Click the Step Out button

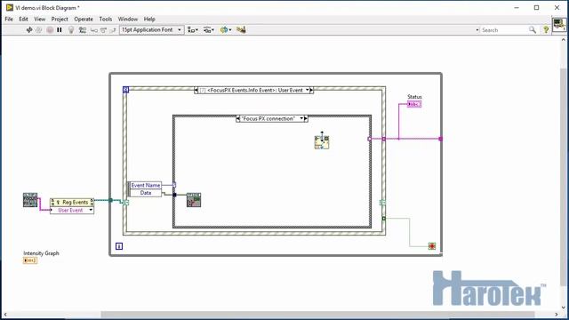click(x=113, y=30)
